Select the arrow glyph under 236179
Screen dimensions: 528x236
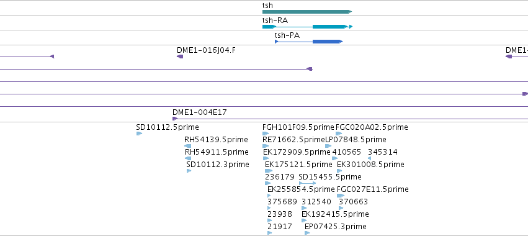click(x=268, y=183)
